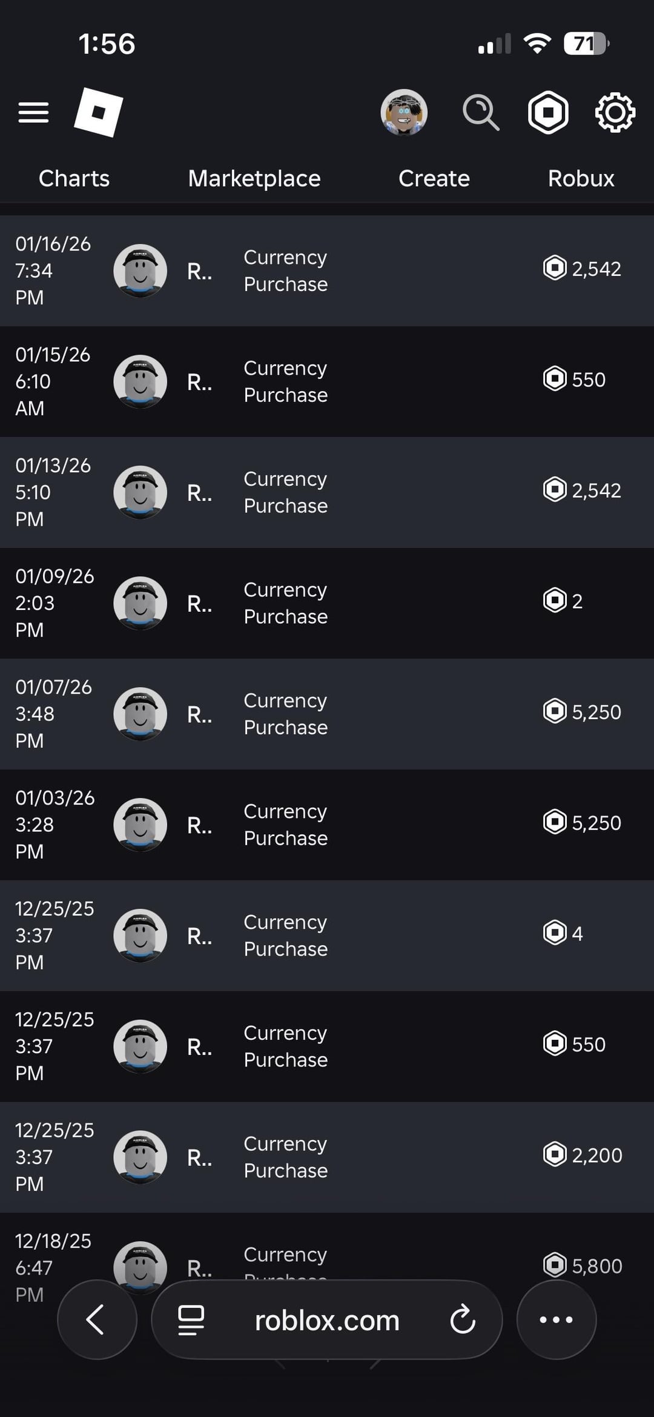Tap the roblox.com address bar
Screen dimensions: 654x1417
tap(327, 1320)
